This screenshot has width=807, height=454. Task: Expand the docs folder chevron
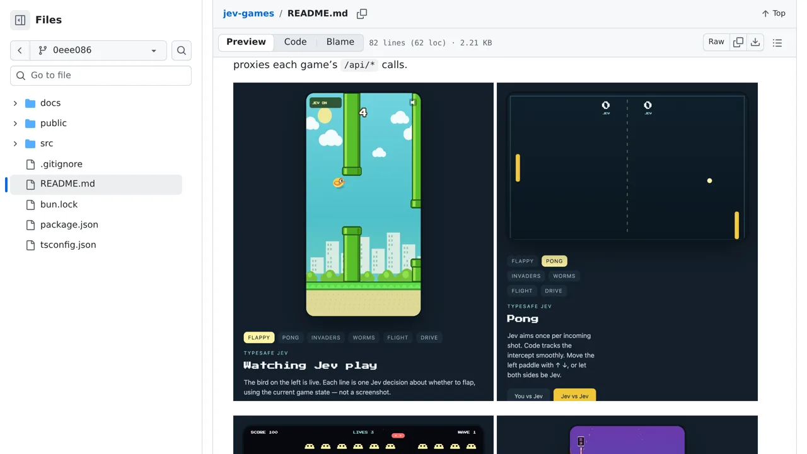pyautogui.click(x=15, y=103)
